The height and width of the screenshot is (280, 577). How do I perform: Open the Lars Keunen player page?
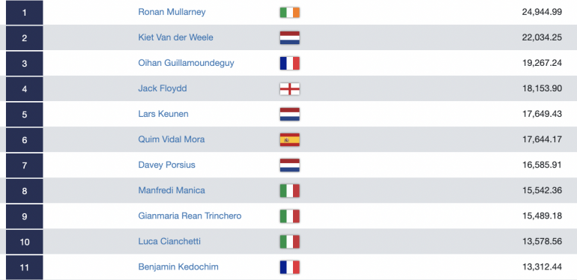tap(163, 114)
